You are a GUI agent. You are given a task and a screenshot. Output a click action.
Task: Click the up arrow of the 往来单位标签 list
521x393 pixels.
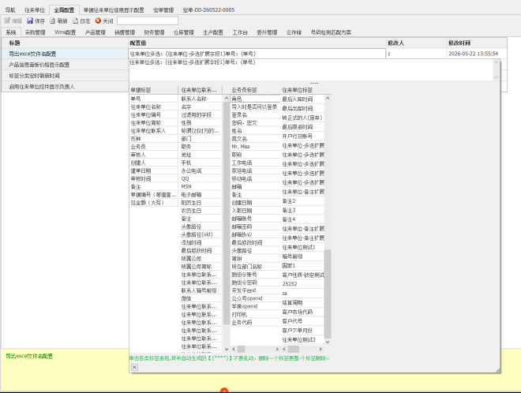tap(328, 99)
